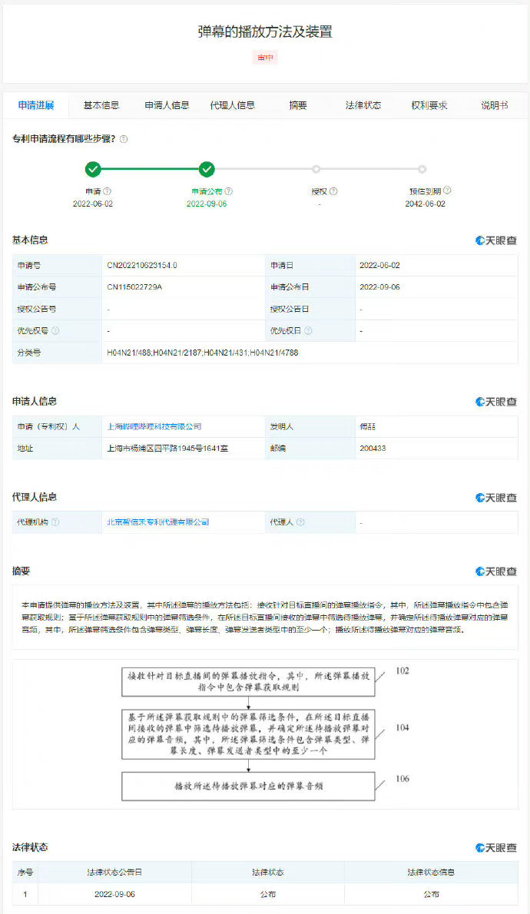Click the title 弹幕的播放方法及装置
Screen dimensions: 530x914
coord(265,31)
